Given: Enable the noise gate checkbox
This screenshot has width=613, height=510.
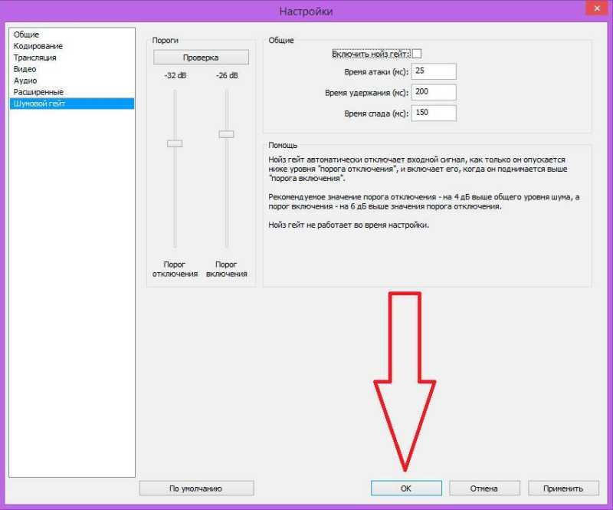Looking at the screenshot, I should coord(417,54).
